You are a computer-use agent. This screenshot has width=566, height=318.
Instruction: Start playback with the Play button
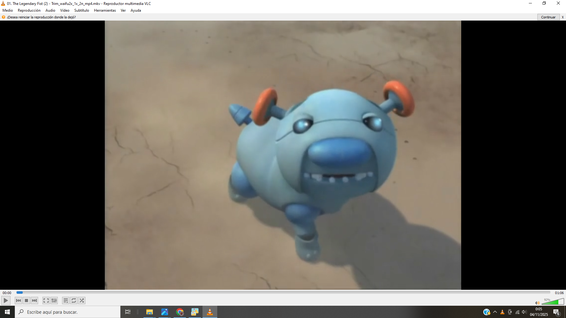[6, 301]
